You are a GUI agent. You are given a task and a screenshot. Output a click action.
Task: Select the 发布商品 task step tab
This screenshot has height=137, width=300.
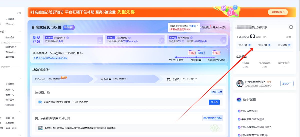click(x=62, y=79)
